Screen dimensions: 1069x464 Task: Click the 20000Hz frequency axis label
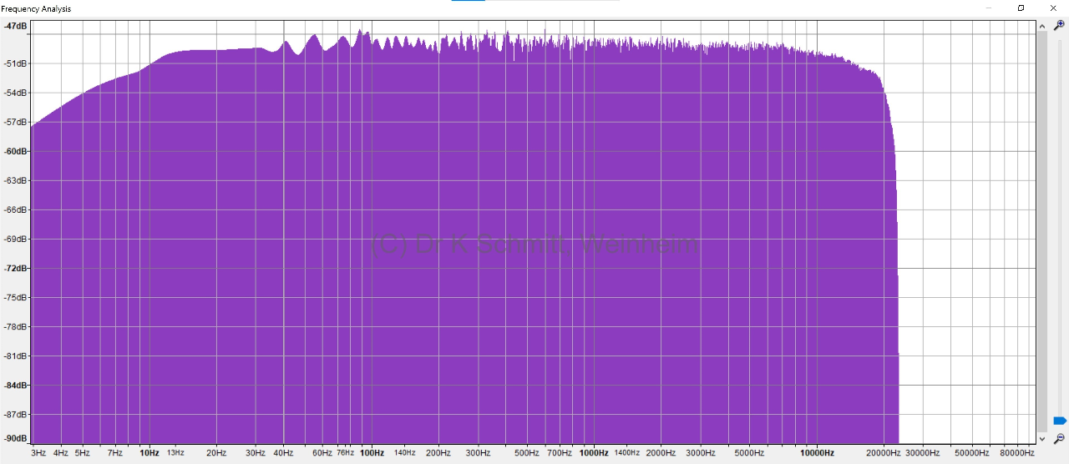point(883,453)
